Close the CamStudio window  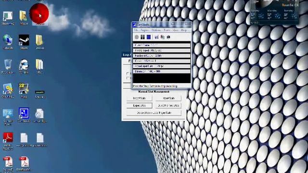pos(186,24)
